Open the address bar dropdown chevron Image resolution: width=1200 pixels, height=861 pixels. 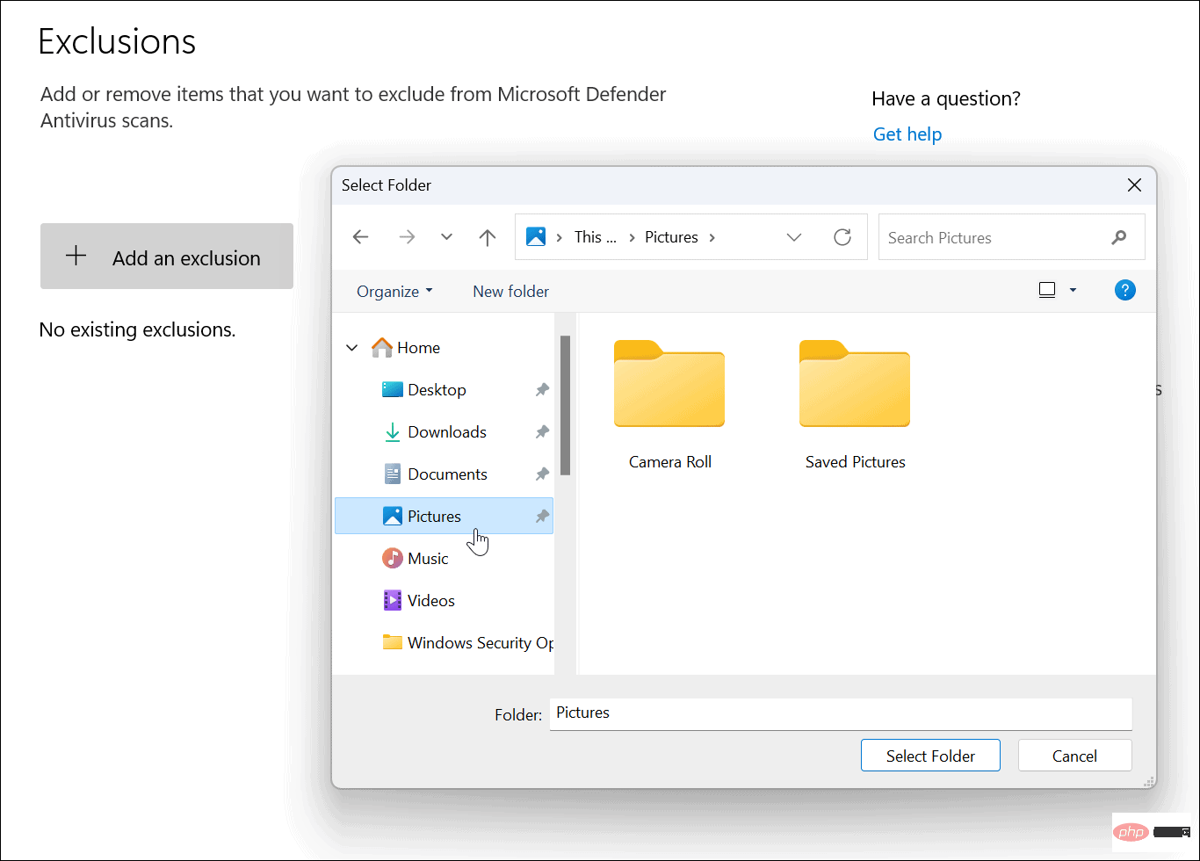794,236
